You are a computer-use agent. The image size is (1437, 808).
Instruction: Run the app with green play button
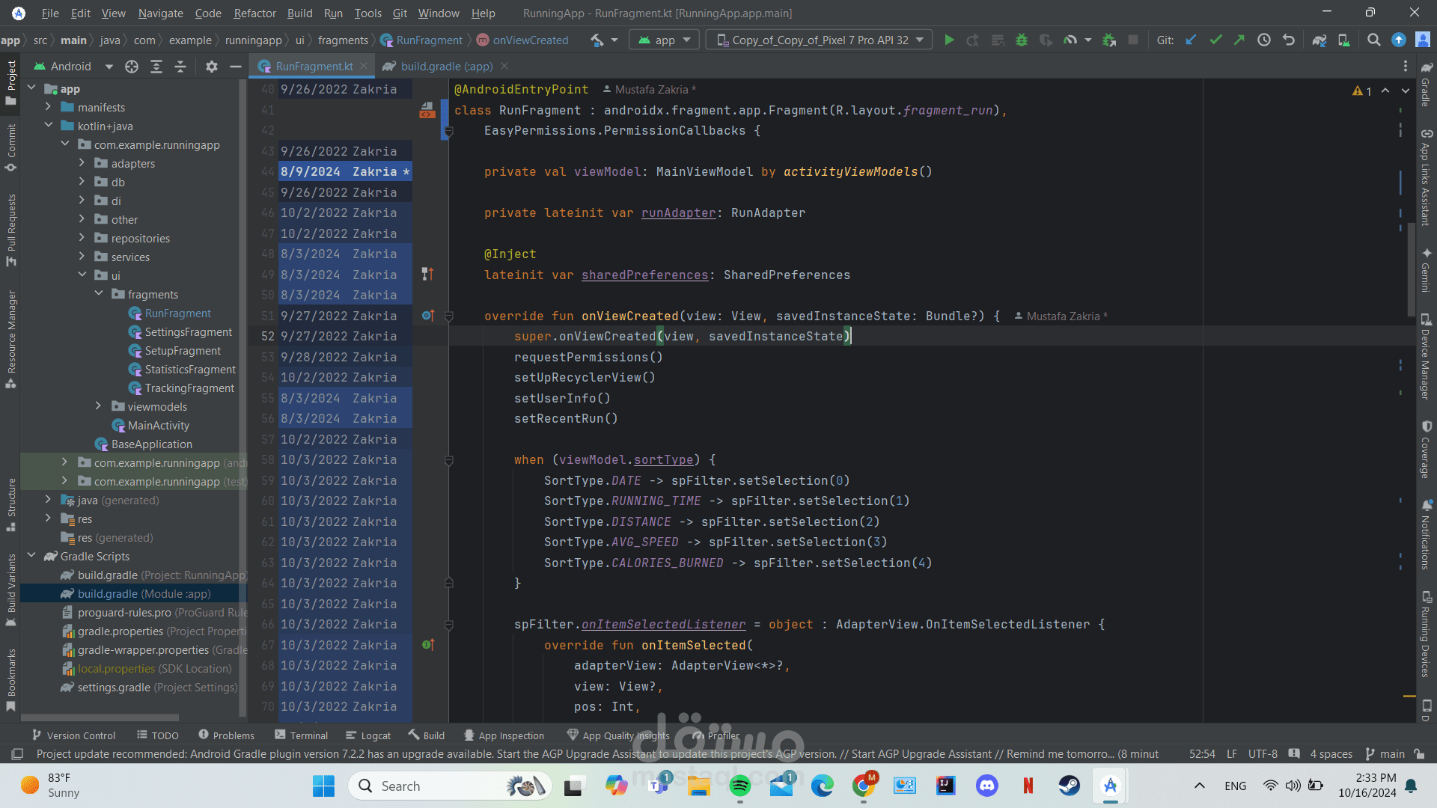point(949,40)
